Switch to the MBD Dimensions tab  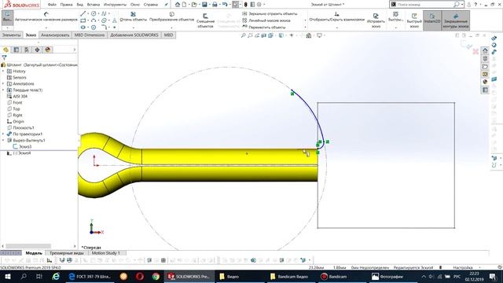(90, 35)
